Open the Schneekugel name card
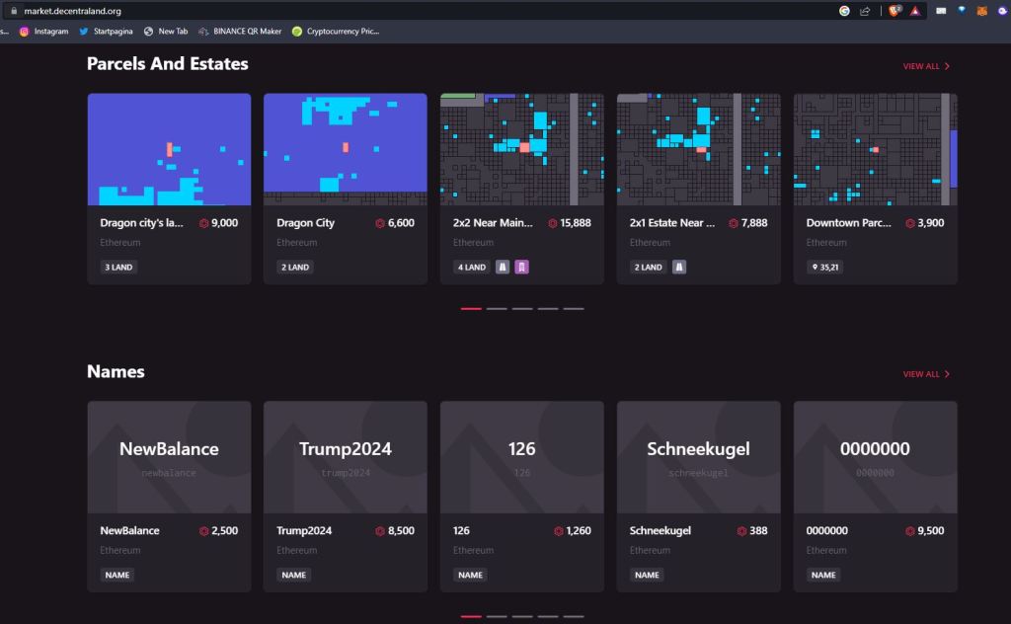1011x624 pixels. [698, 457]
